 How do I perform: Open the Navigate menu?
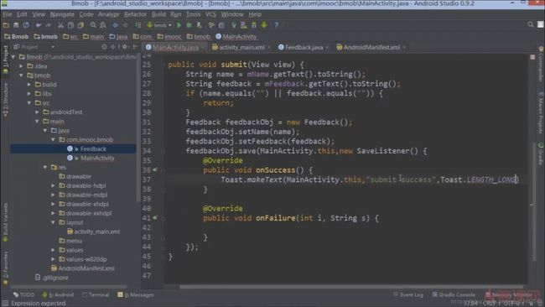click(62, 14)
